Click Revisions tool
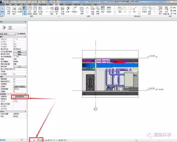 [x=135, y=10]
